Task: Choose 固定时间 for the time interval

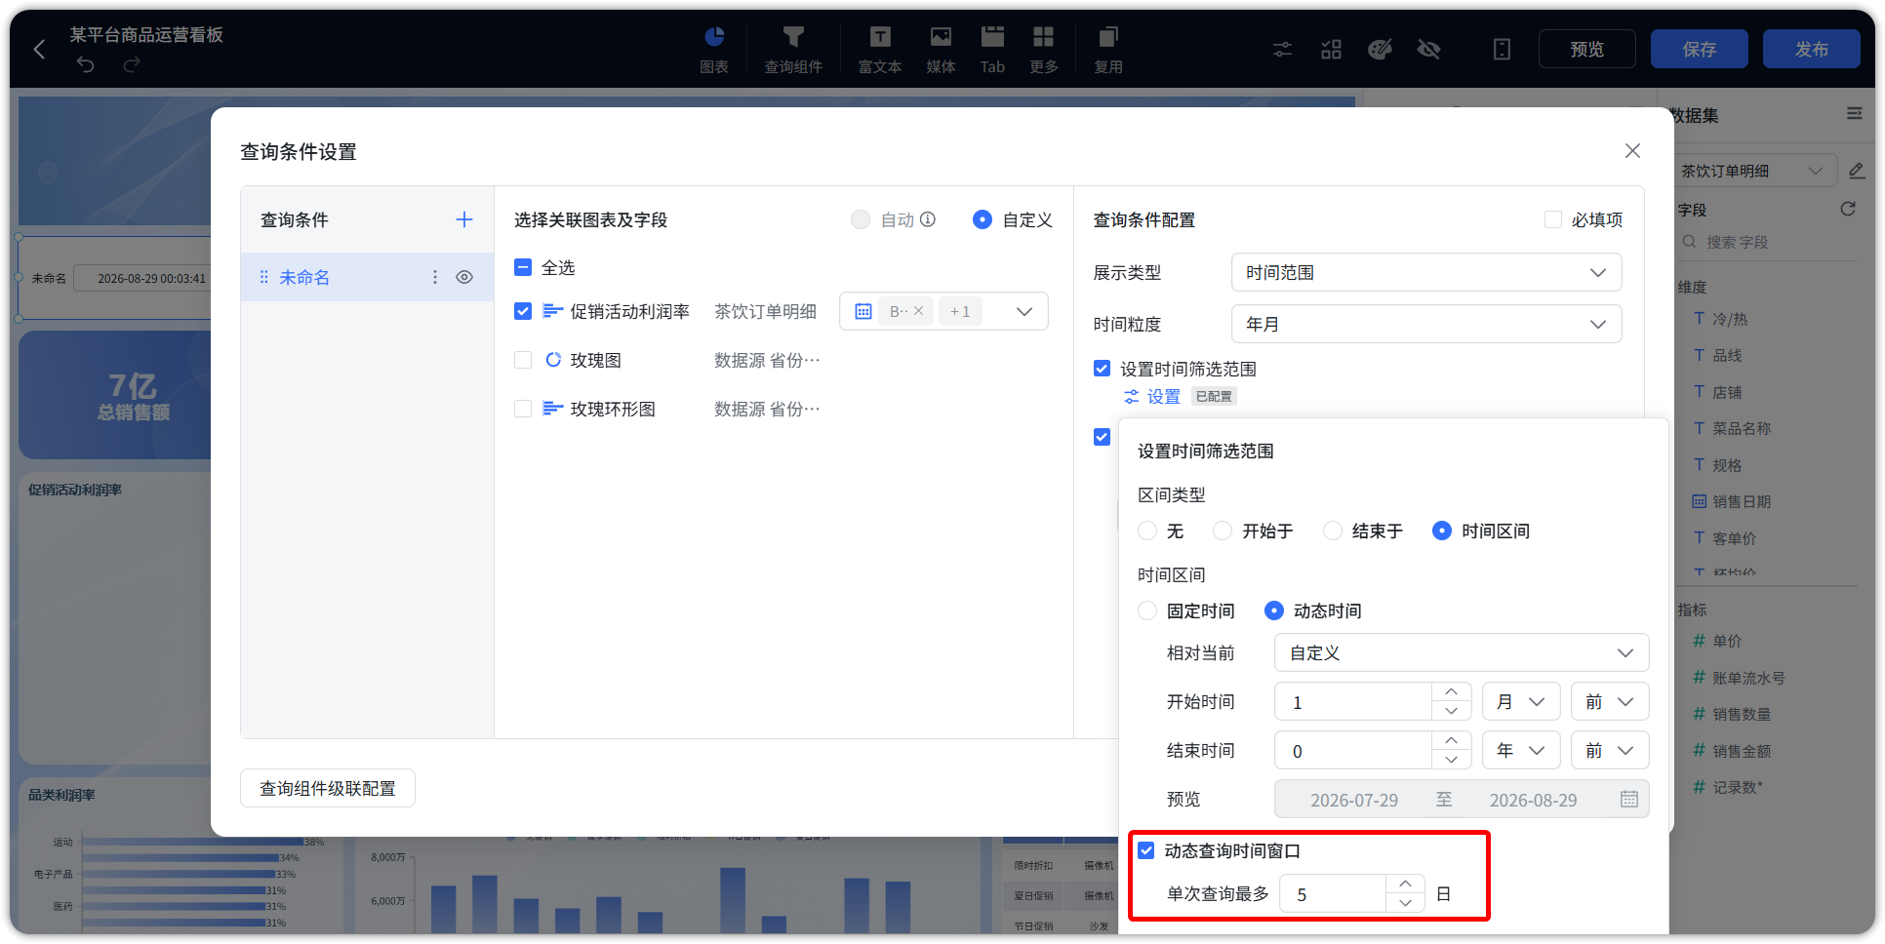Action: click(1147, 610)
